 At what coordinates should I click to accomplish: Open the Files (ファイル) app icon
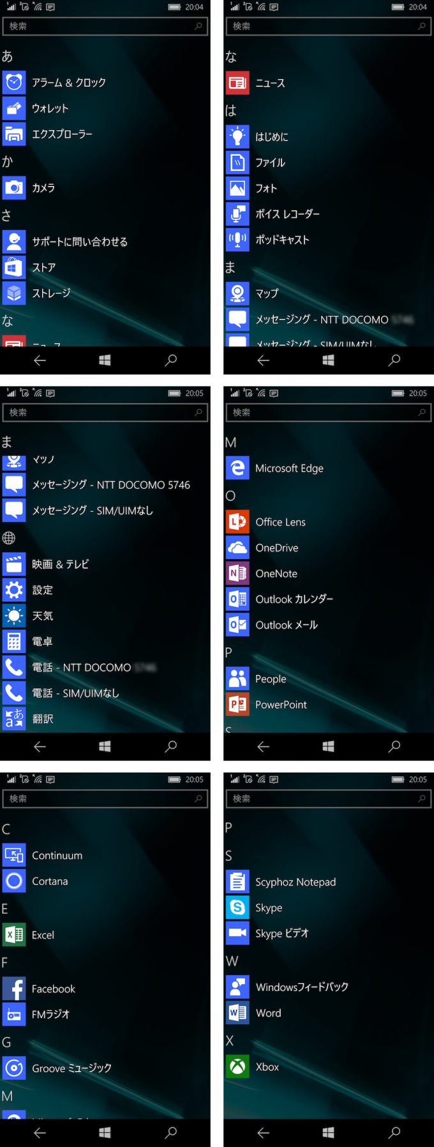click(237, 162)
